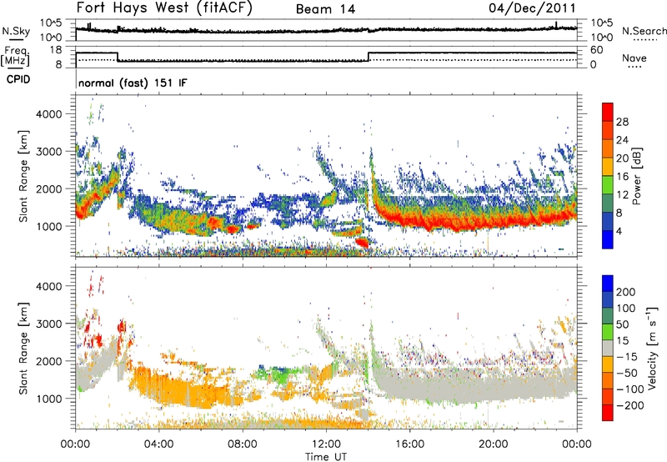Select the 'Freq. [MHz]' axis label
The image size is (667, 462).
pyautogui.click(x=15, y=57)
